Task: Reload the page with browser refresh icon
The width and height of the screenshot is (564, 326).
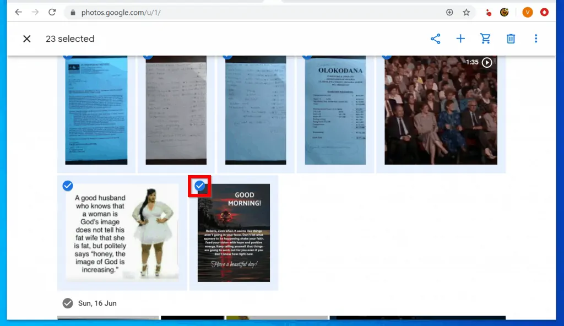Action: tap(52, 12)
